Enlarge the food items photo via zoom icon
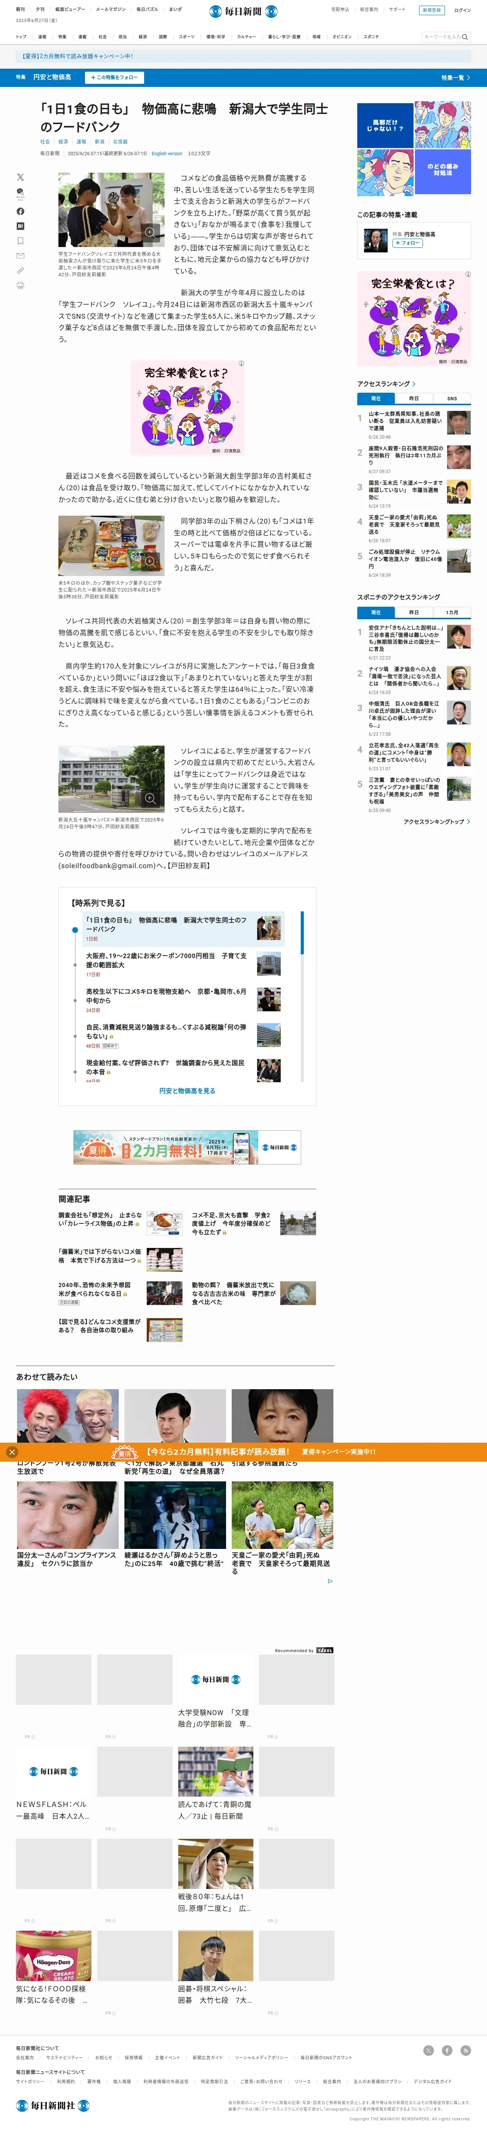This screenshot has width=487, height=2131. [x=150, y=561]
